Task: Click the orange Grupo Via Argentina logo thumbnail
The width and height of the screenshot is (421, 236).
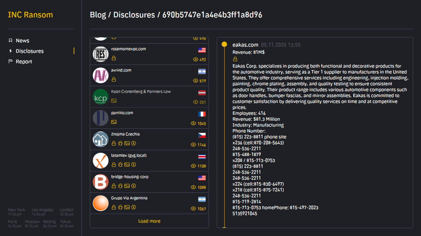Action: tap(101, 203)
